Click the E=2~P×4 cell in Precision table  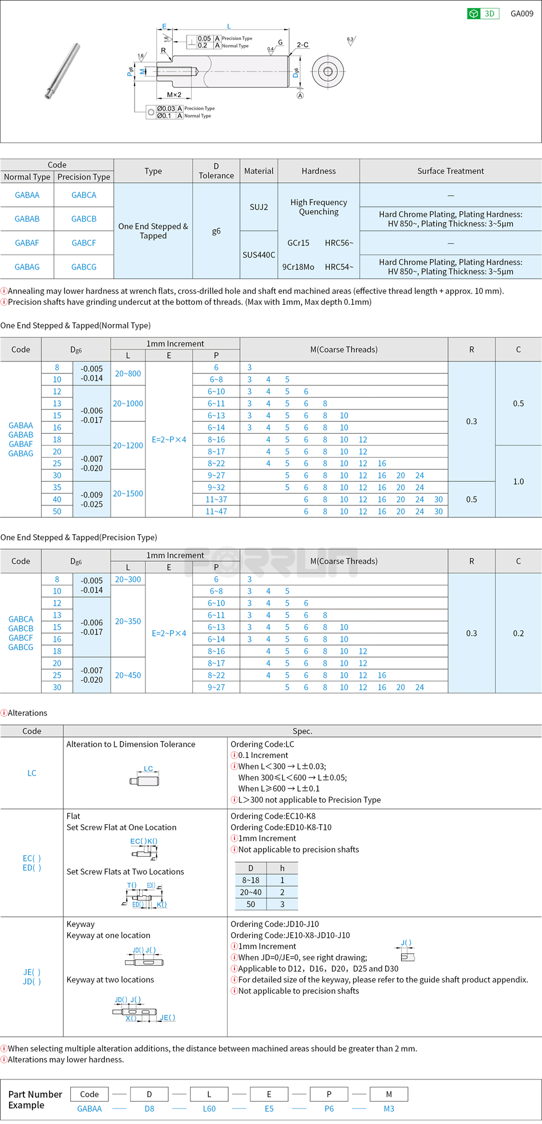pos(169,634)
